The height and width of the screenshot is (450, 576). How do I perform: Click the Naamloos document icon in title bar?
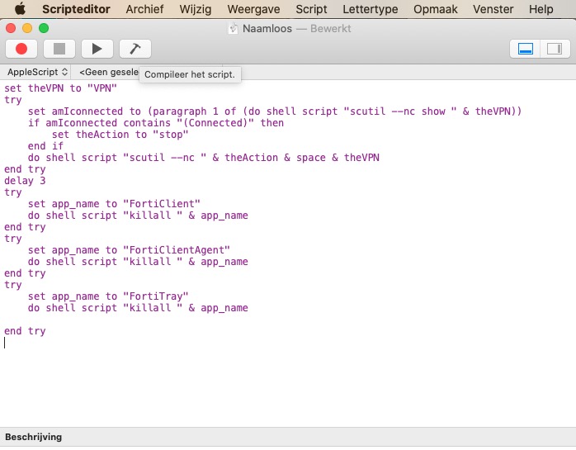[x=234, y=29]
